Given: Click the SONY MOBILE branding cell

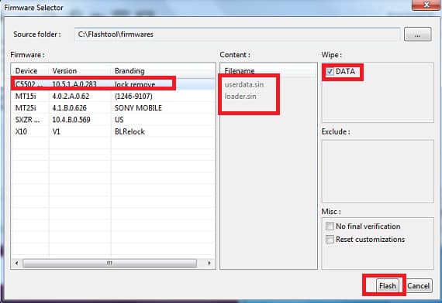Looking at the screenshot, I should coord(138,108).
